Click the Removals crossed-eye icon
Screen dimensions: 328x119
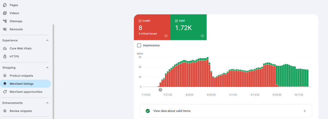click(5, 29)
